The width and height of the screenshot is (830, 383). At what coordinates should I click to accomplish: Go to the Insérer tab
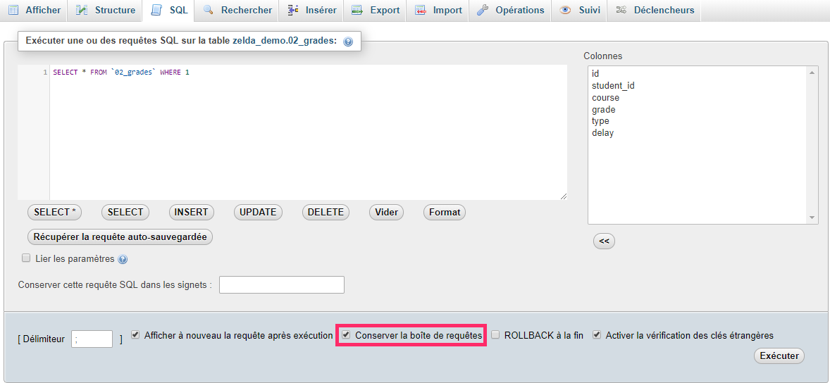coord(311,11)
